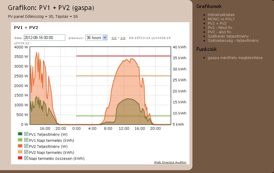The height and width of the screenshot is (173, 274).
Task: Open PV2 - alsó fix link
Action: point(219,32)
